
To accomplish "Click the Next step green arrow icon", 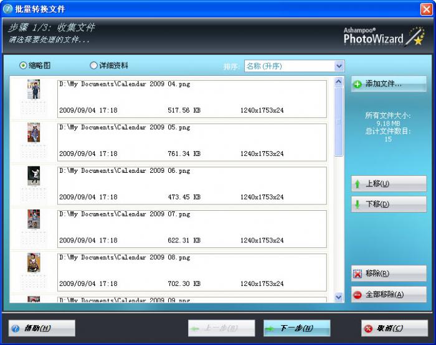I will (270, 328).
